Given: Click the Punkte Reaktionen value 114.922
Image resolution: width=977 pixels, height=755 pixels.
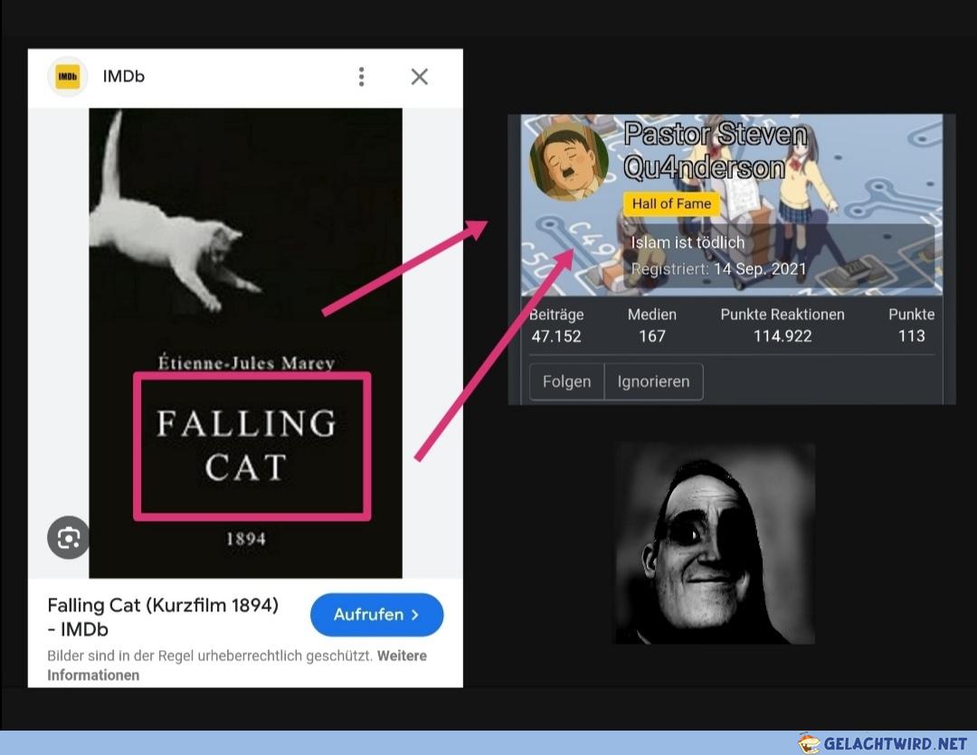Looking at the screenshot, I should [x=783, y=336].
